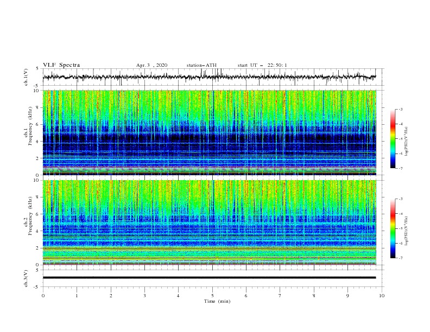
Task: Click the ch.2 "Frequency (kHz)" axis label
Action: [x=30, y=216]
